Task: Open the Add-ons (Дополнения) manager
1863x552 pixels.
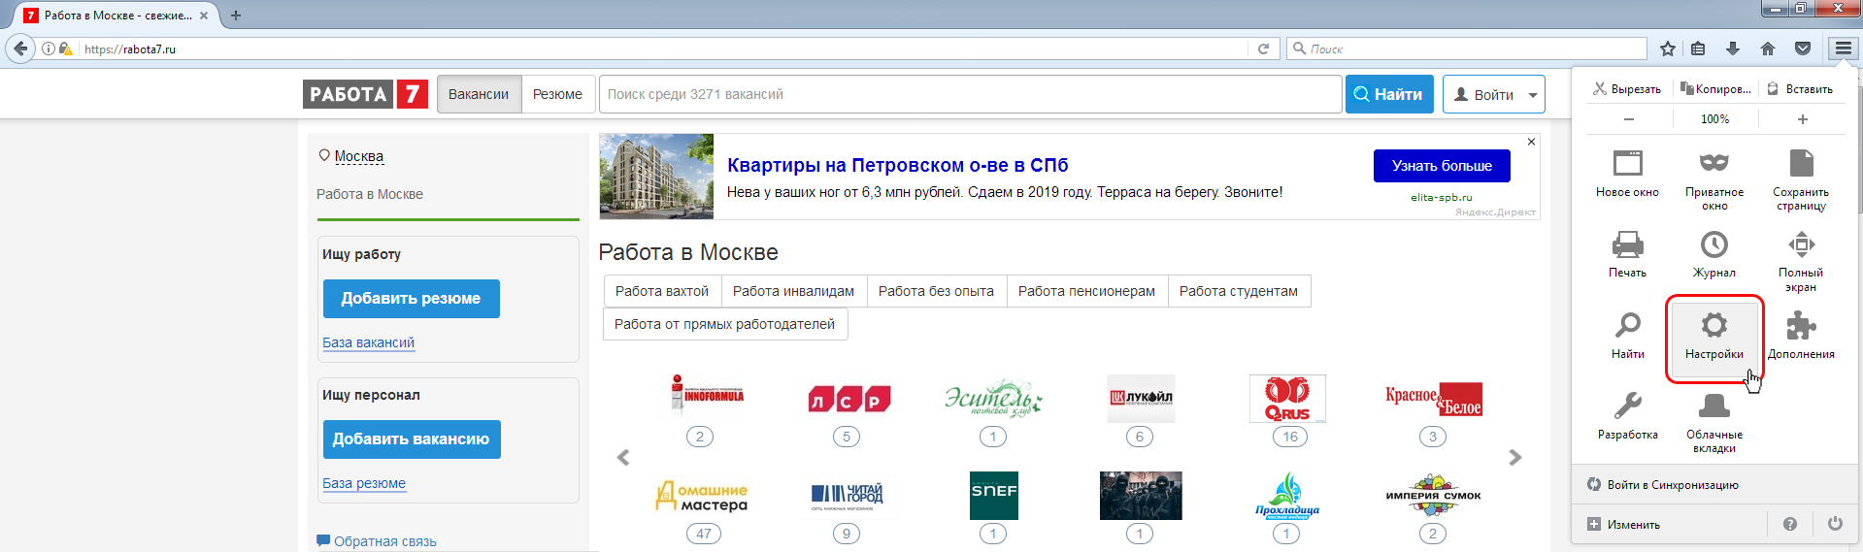Action: click(x=1800, y=337)
